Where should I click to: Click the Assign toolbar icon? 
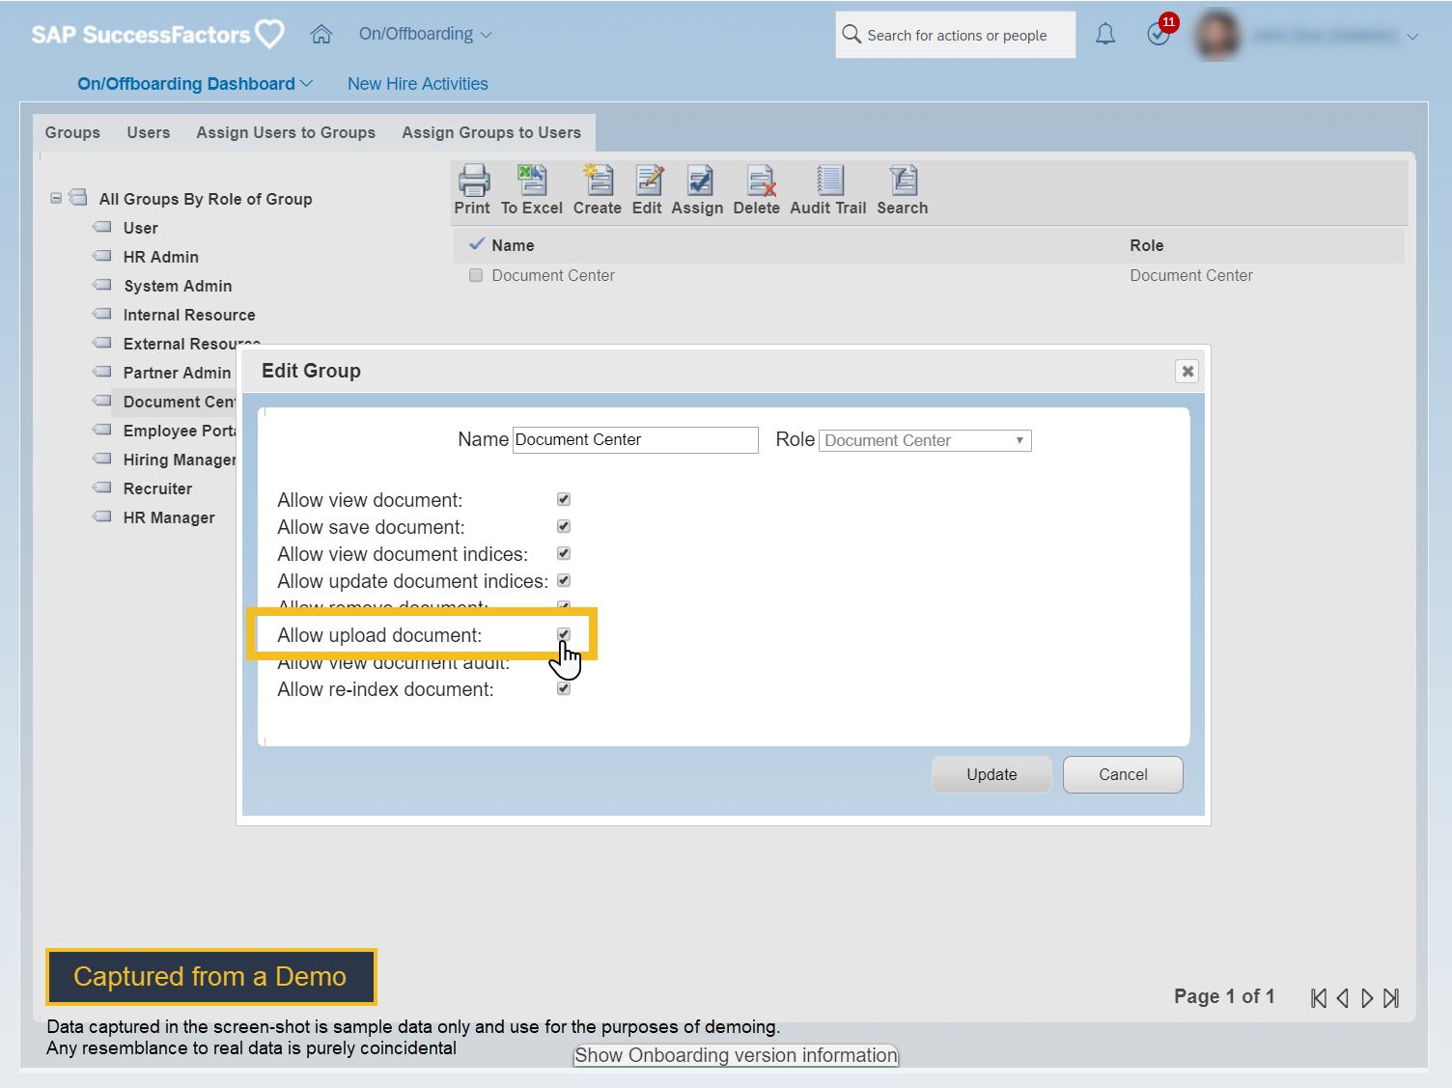pyautogui.click(x=700, y=181)
